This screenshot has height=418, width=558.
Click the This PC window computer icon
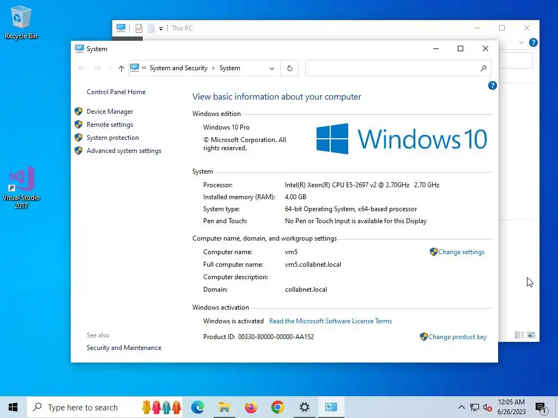tap(121, 28)
